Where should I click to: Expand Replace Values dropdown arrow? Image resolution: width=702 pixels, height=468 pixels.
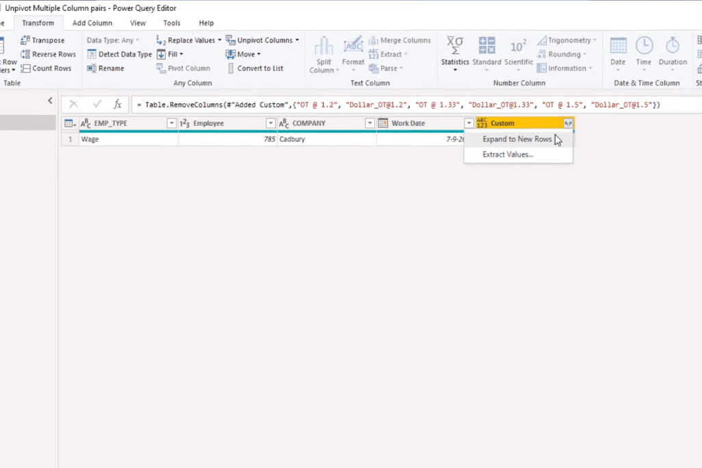point(220,40)
